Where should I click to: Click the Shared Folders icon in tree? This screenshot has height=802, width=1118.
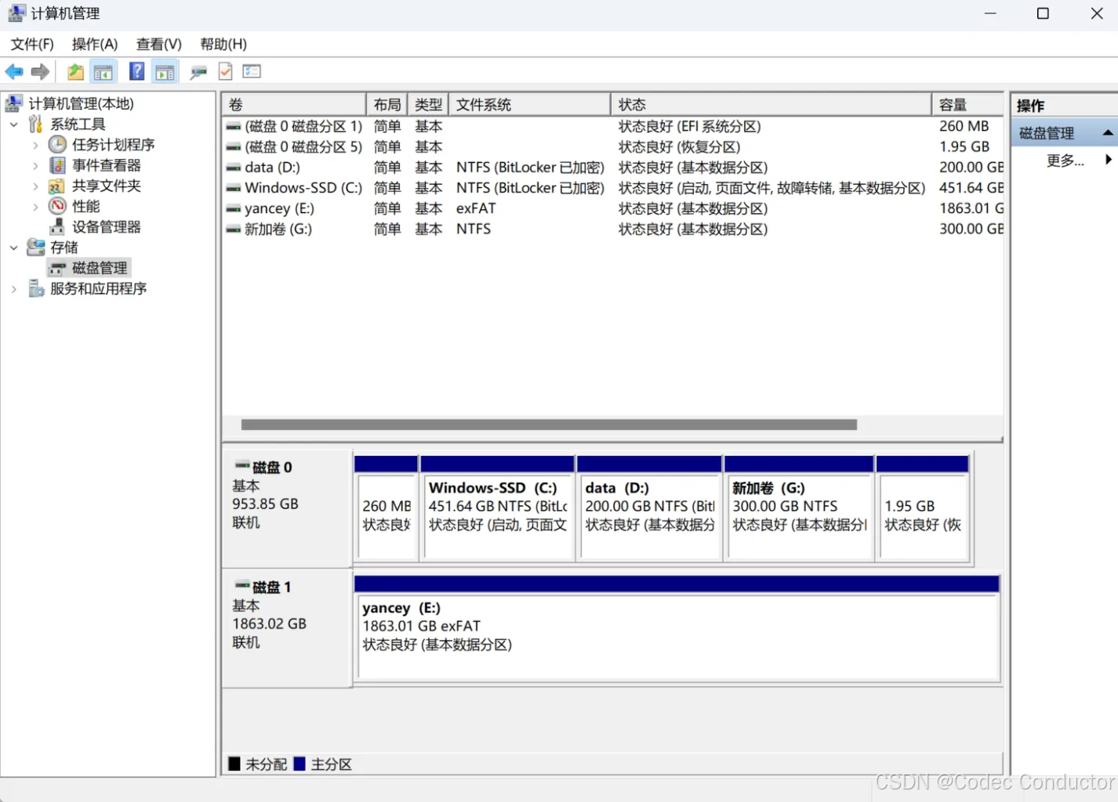coord(56,186)
